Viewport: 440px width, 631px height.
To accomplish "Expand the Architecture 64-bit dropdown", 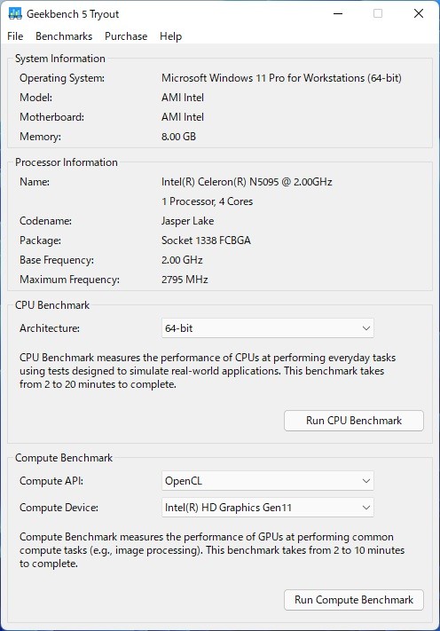I will (x=267, y=328).
